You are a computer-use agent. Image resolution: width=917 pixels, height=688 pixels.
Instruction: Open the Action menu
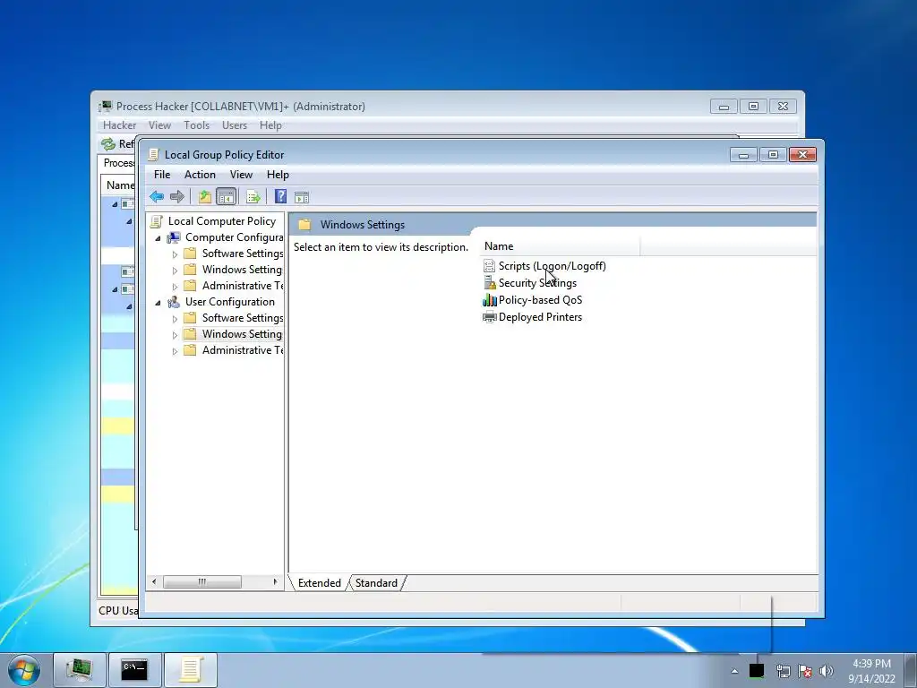point(200,175)
